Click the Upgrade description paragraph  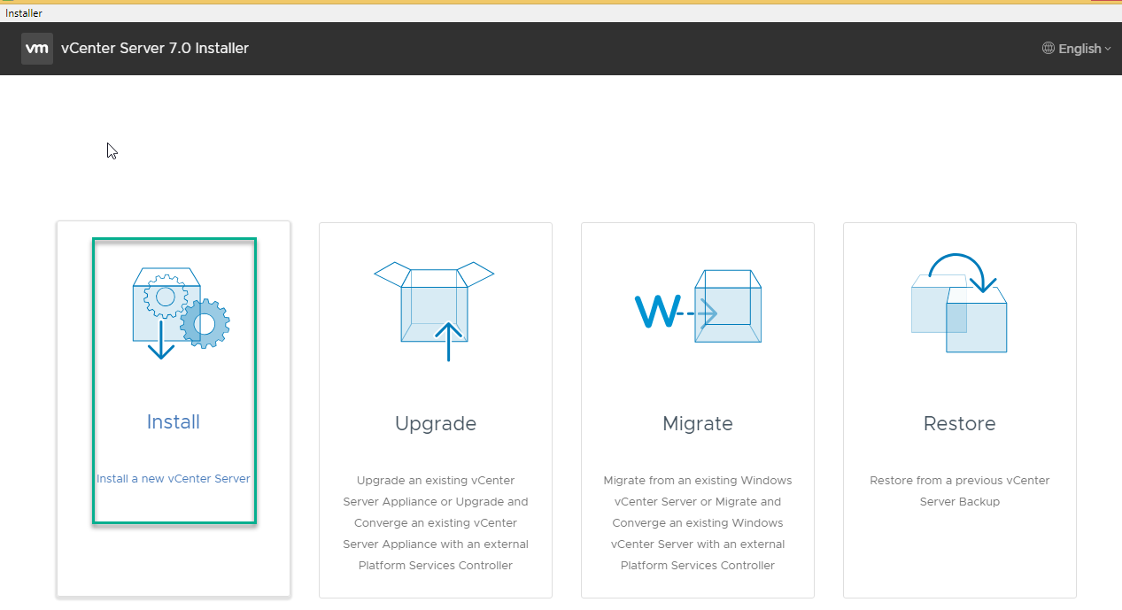coord(436,523)
